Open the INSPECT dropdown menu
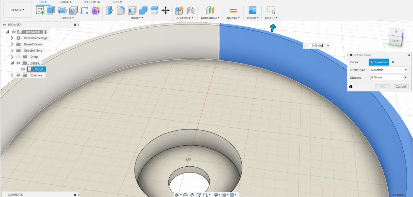The height and width of the screenshot is (197, 413). [233, 18]
